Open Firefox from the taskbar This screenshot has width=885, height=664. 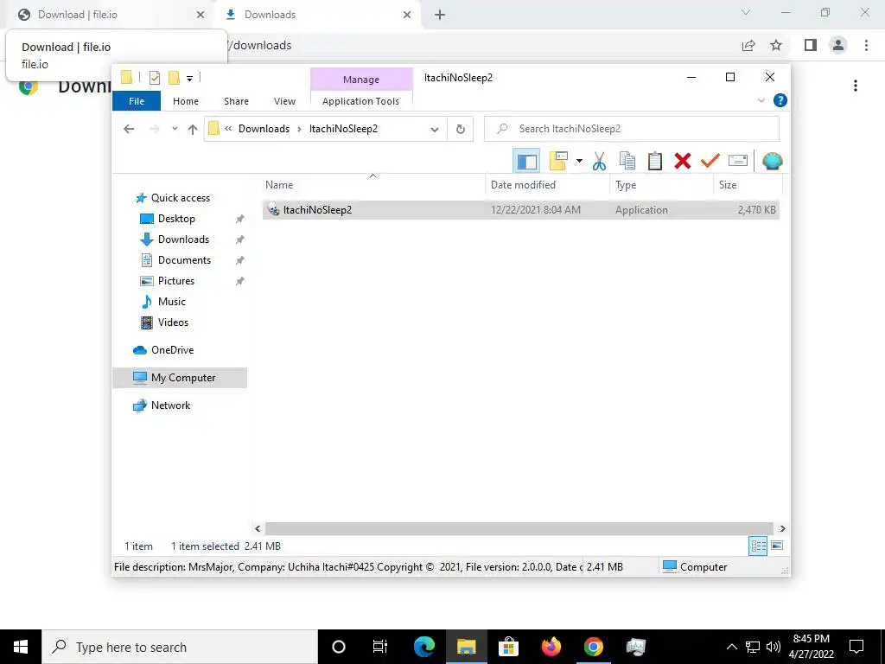click(551, 647)
